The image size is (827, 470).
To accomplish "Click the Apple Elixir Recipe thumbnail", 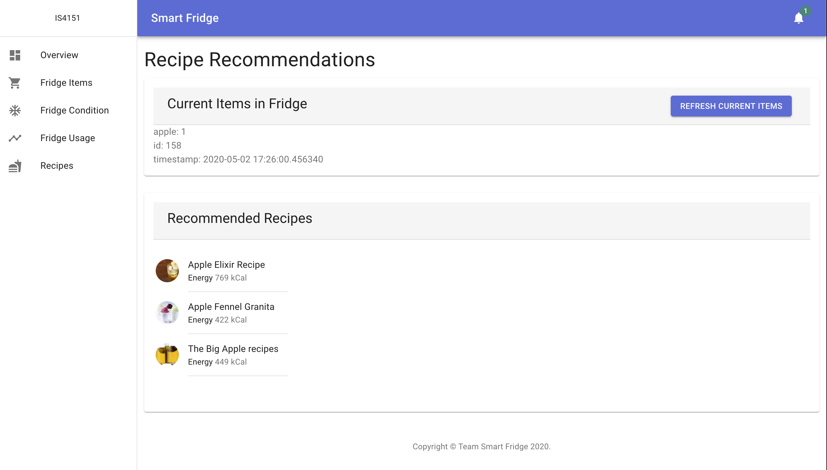I will pyautogui.click(x=167, y=270).
